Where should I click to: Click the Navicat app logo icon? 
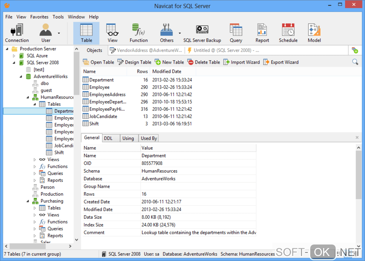[7, 5]
